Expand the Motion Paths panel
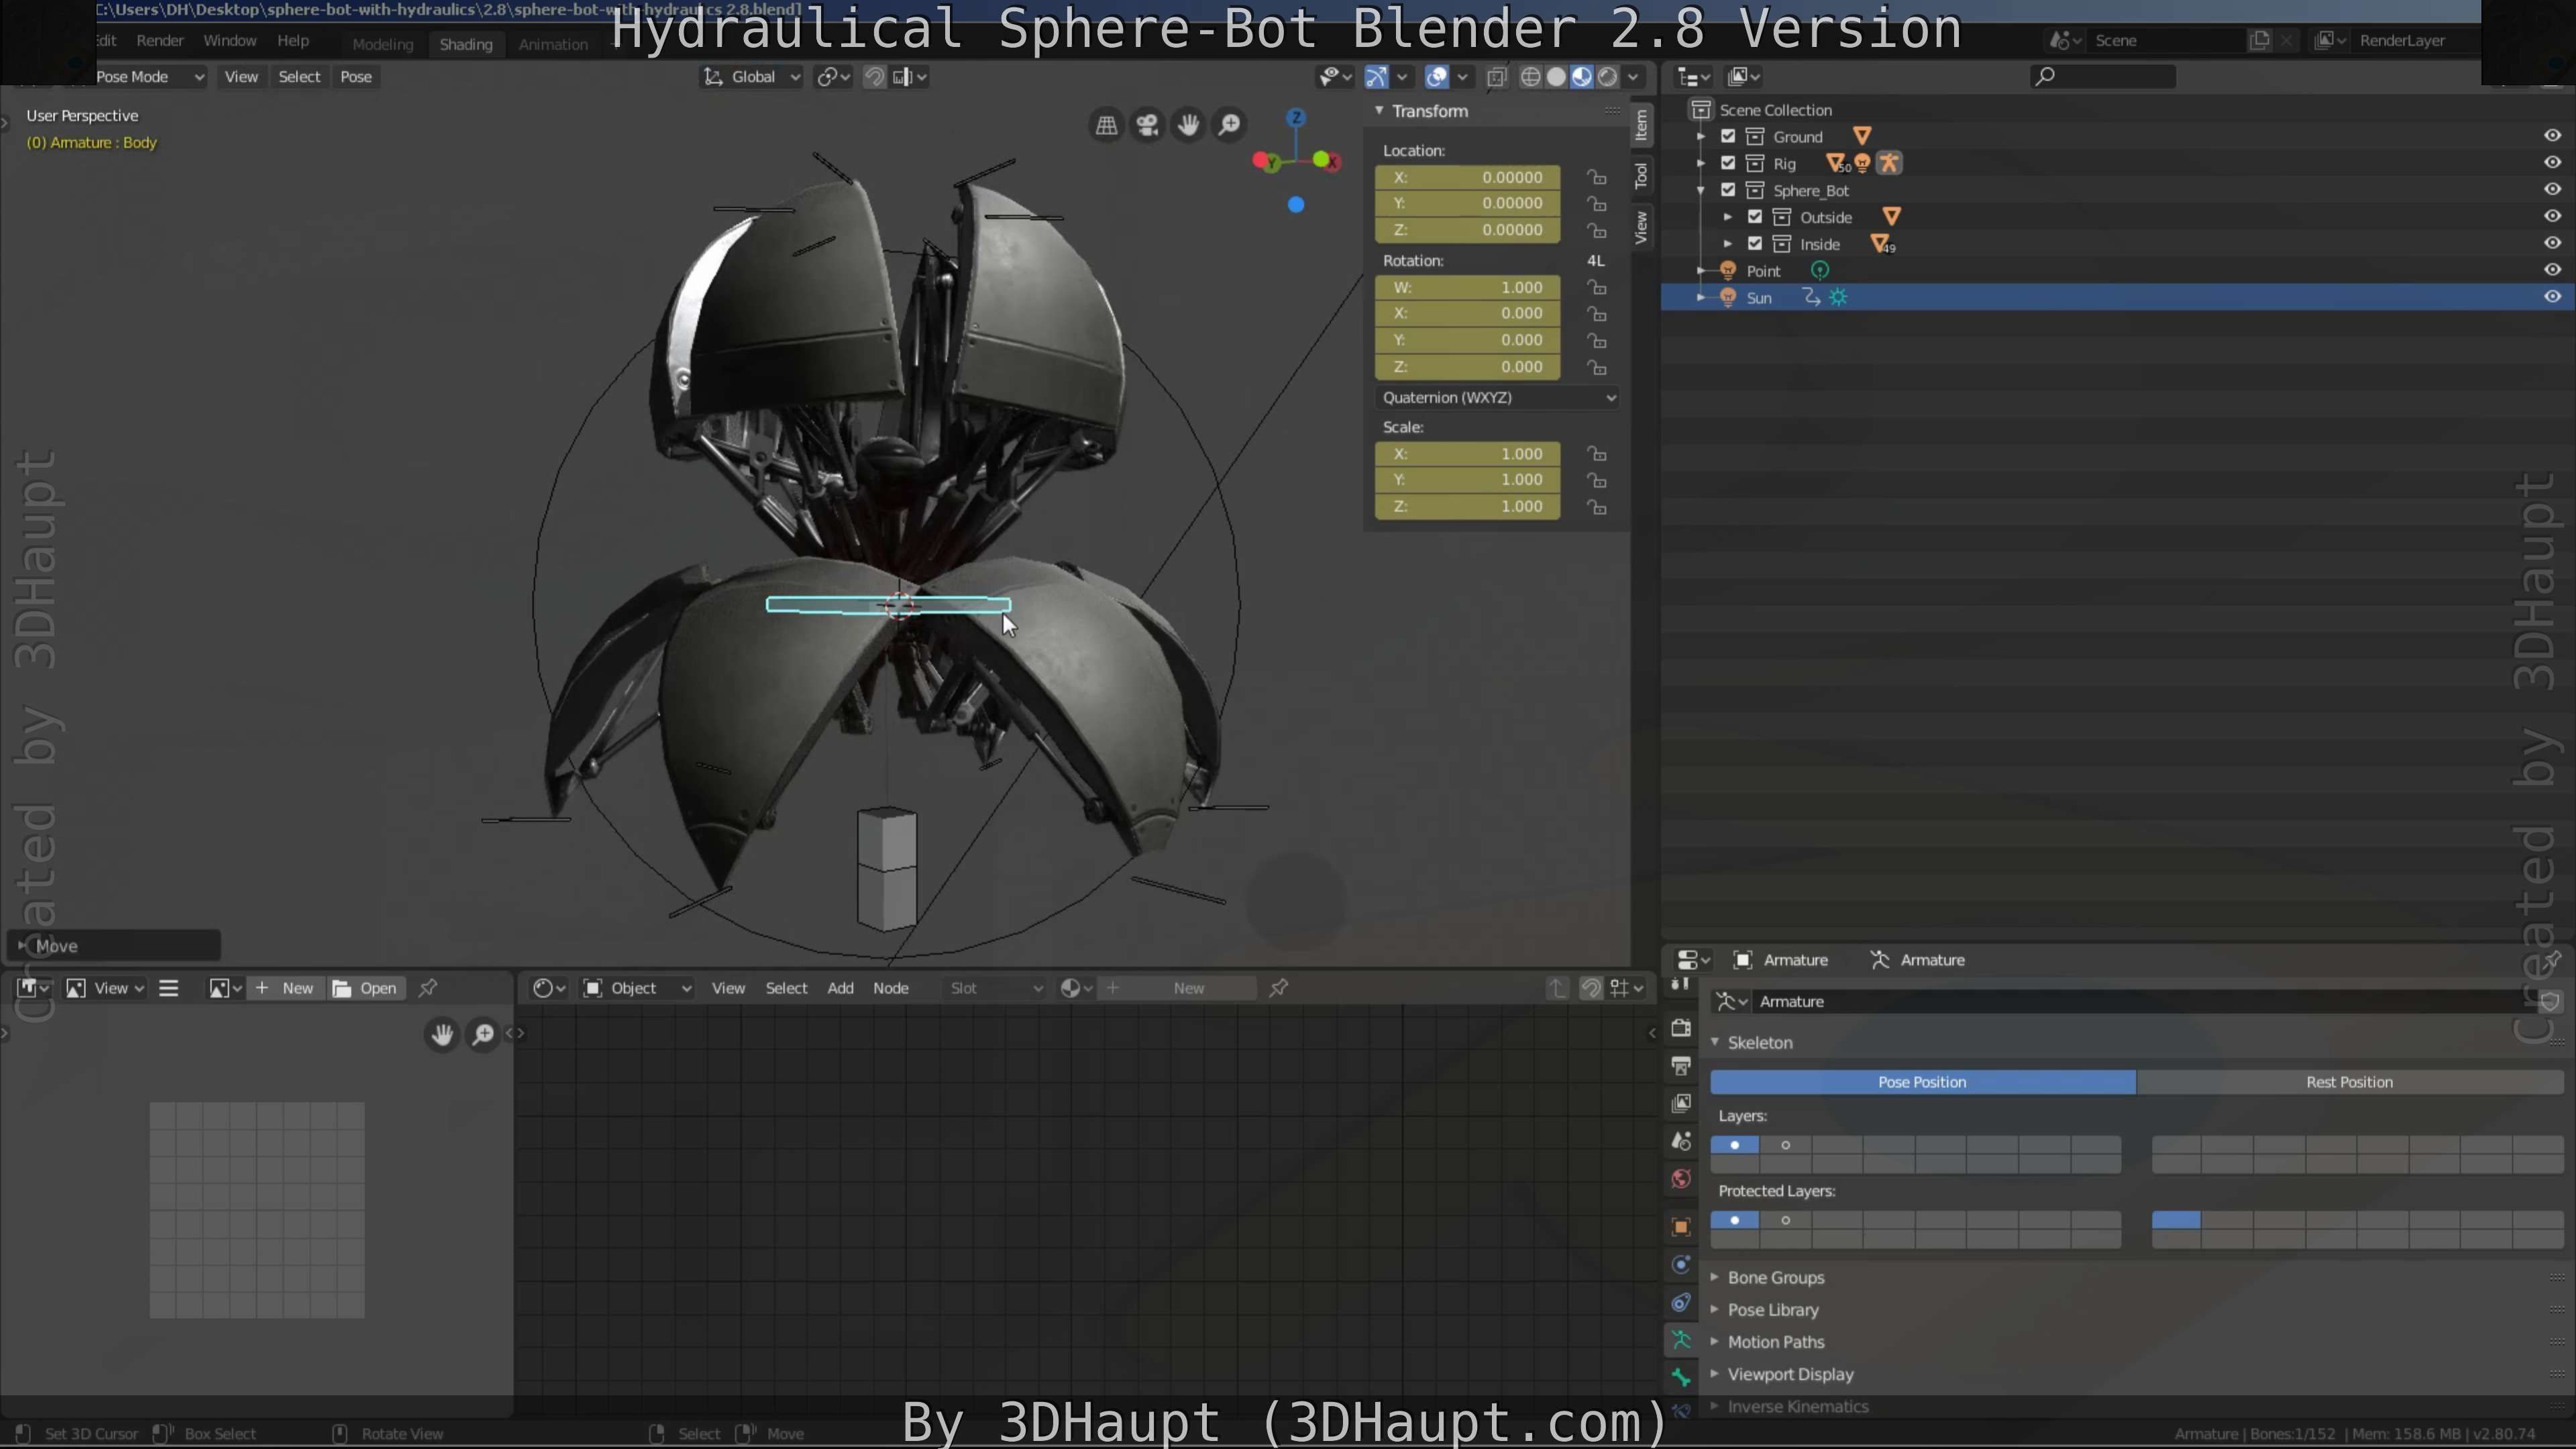This screenshot has height=1449, width=2576. pyautogui.click(x=1714, y=1342)
